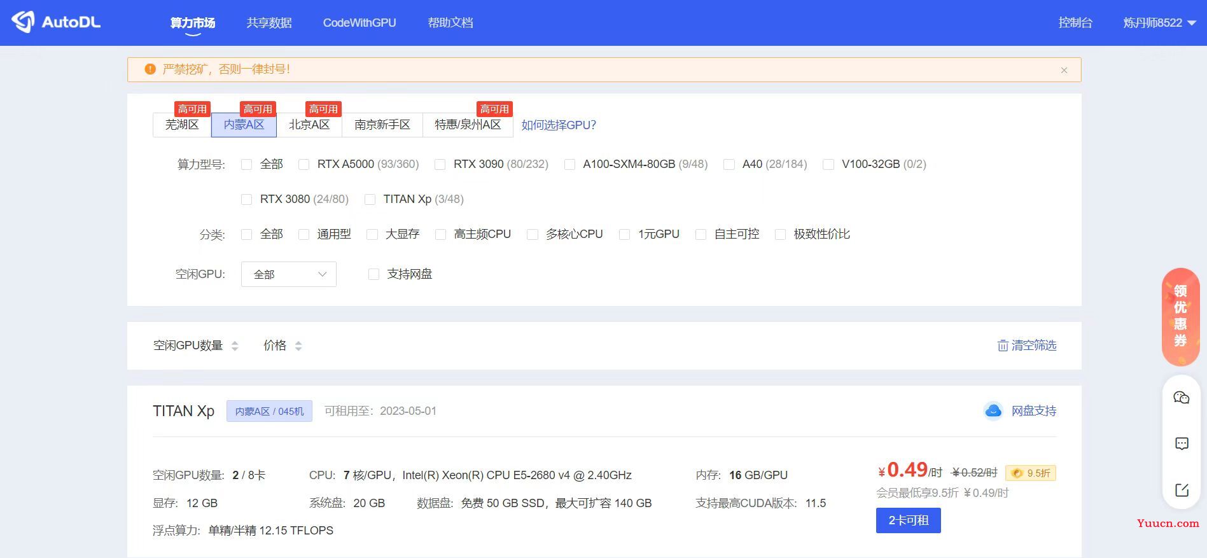This screenshot has height=558, width=1207.
Task: Check the RTX A5000 checkbox
Action: click(x=304, y=164)
